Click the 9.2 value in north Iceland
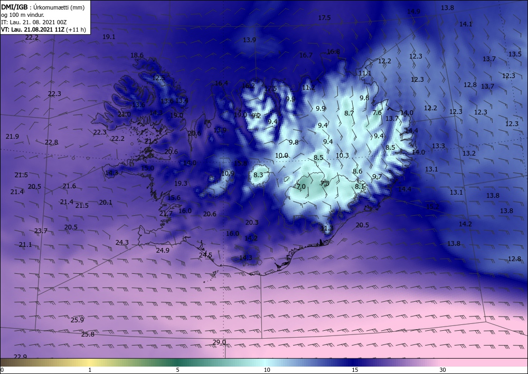 (256, 116)
